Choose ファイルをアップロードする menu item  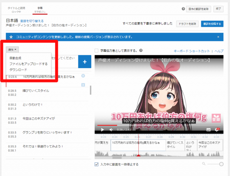pos(28,64)
